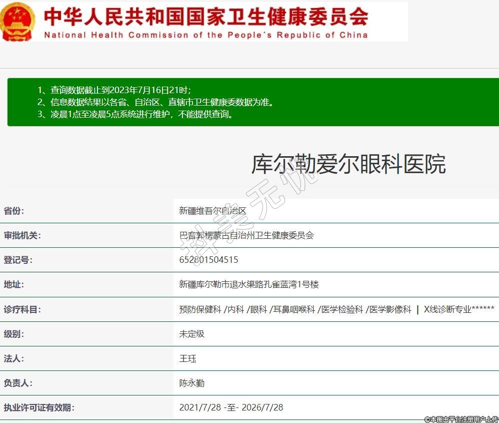Select the address 新疆库尔勒市退水渠路孔雀蓝湾1号楼
Image resolution: width=499 pixels, height=423 pixels.
coord(249,284)
